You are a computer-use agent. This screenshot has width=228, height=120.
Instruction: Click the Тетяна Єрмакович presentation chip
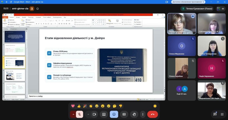click(197, 9)
